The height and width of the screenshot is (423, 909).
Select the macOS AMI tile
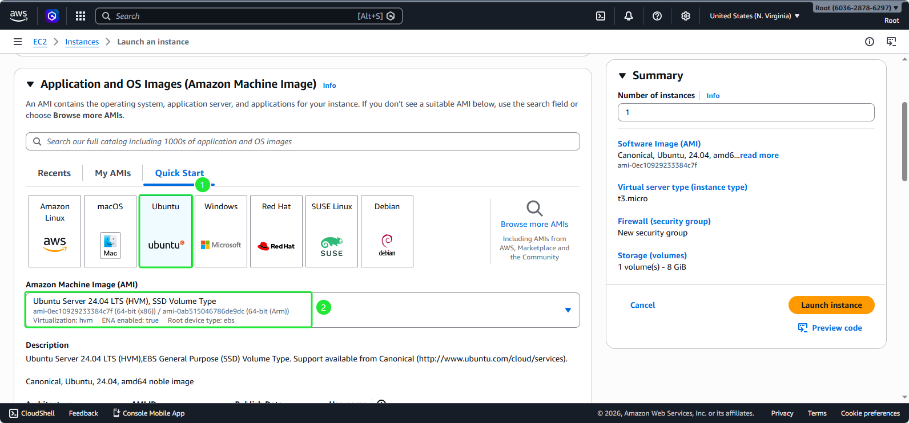coord(110,231)
